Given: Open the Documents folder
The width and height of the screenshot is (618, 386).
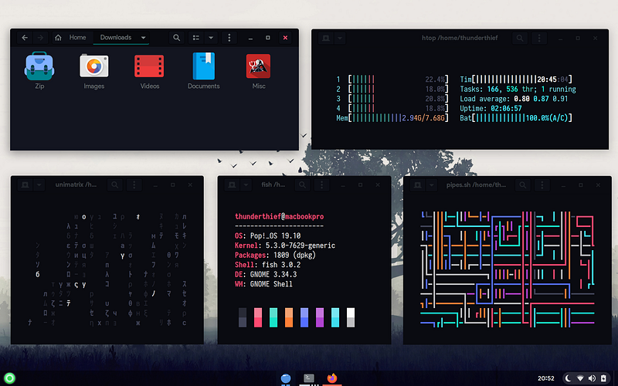Looking at the screenshot, I should 204,67.
